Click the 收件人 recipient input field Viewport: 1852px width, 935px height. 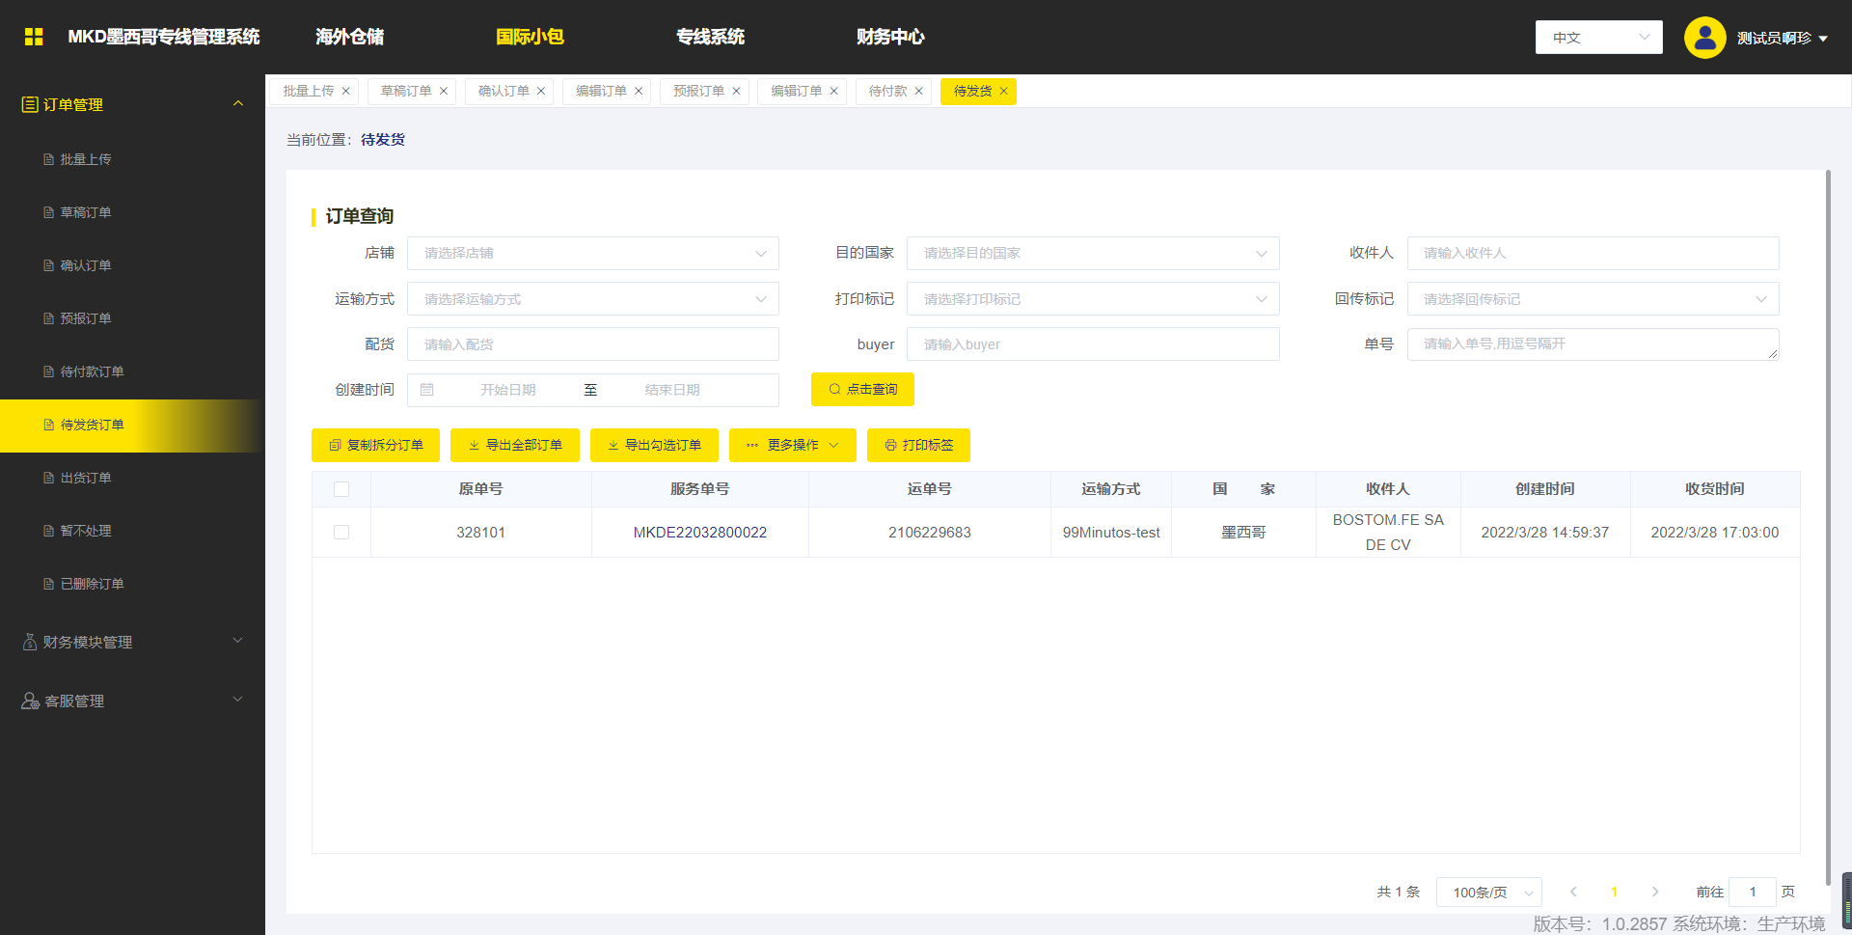pos(1593,253)
